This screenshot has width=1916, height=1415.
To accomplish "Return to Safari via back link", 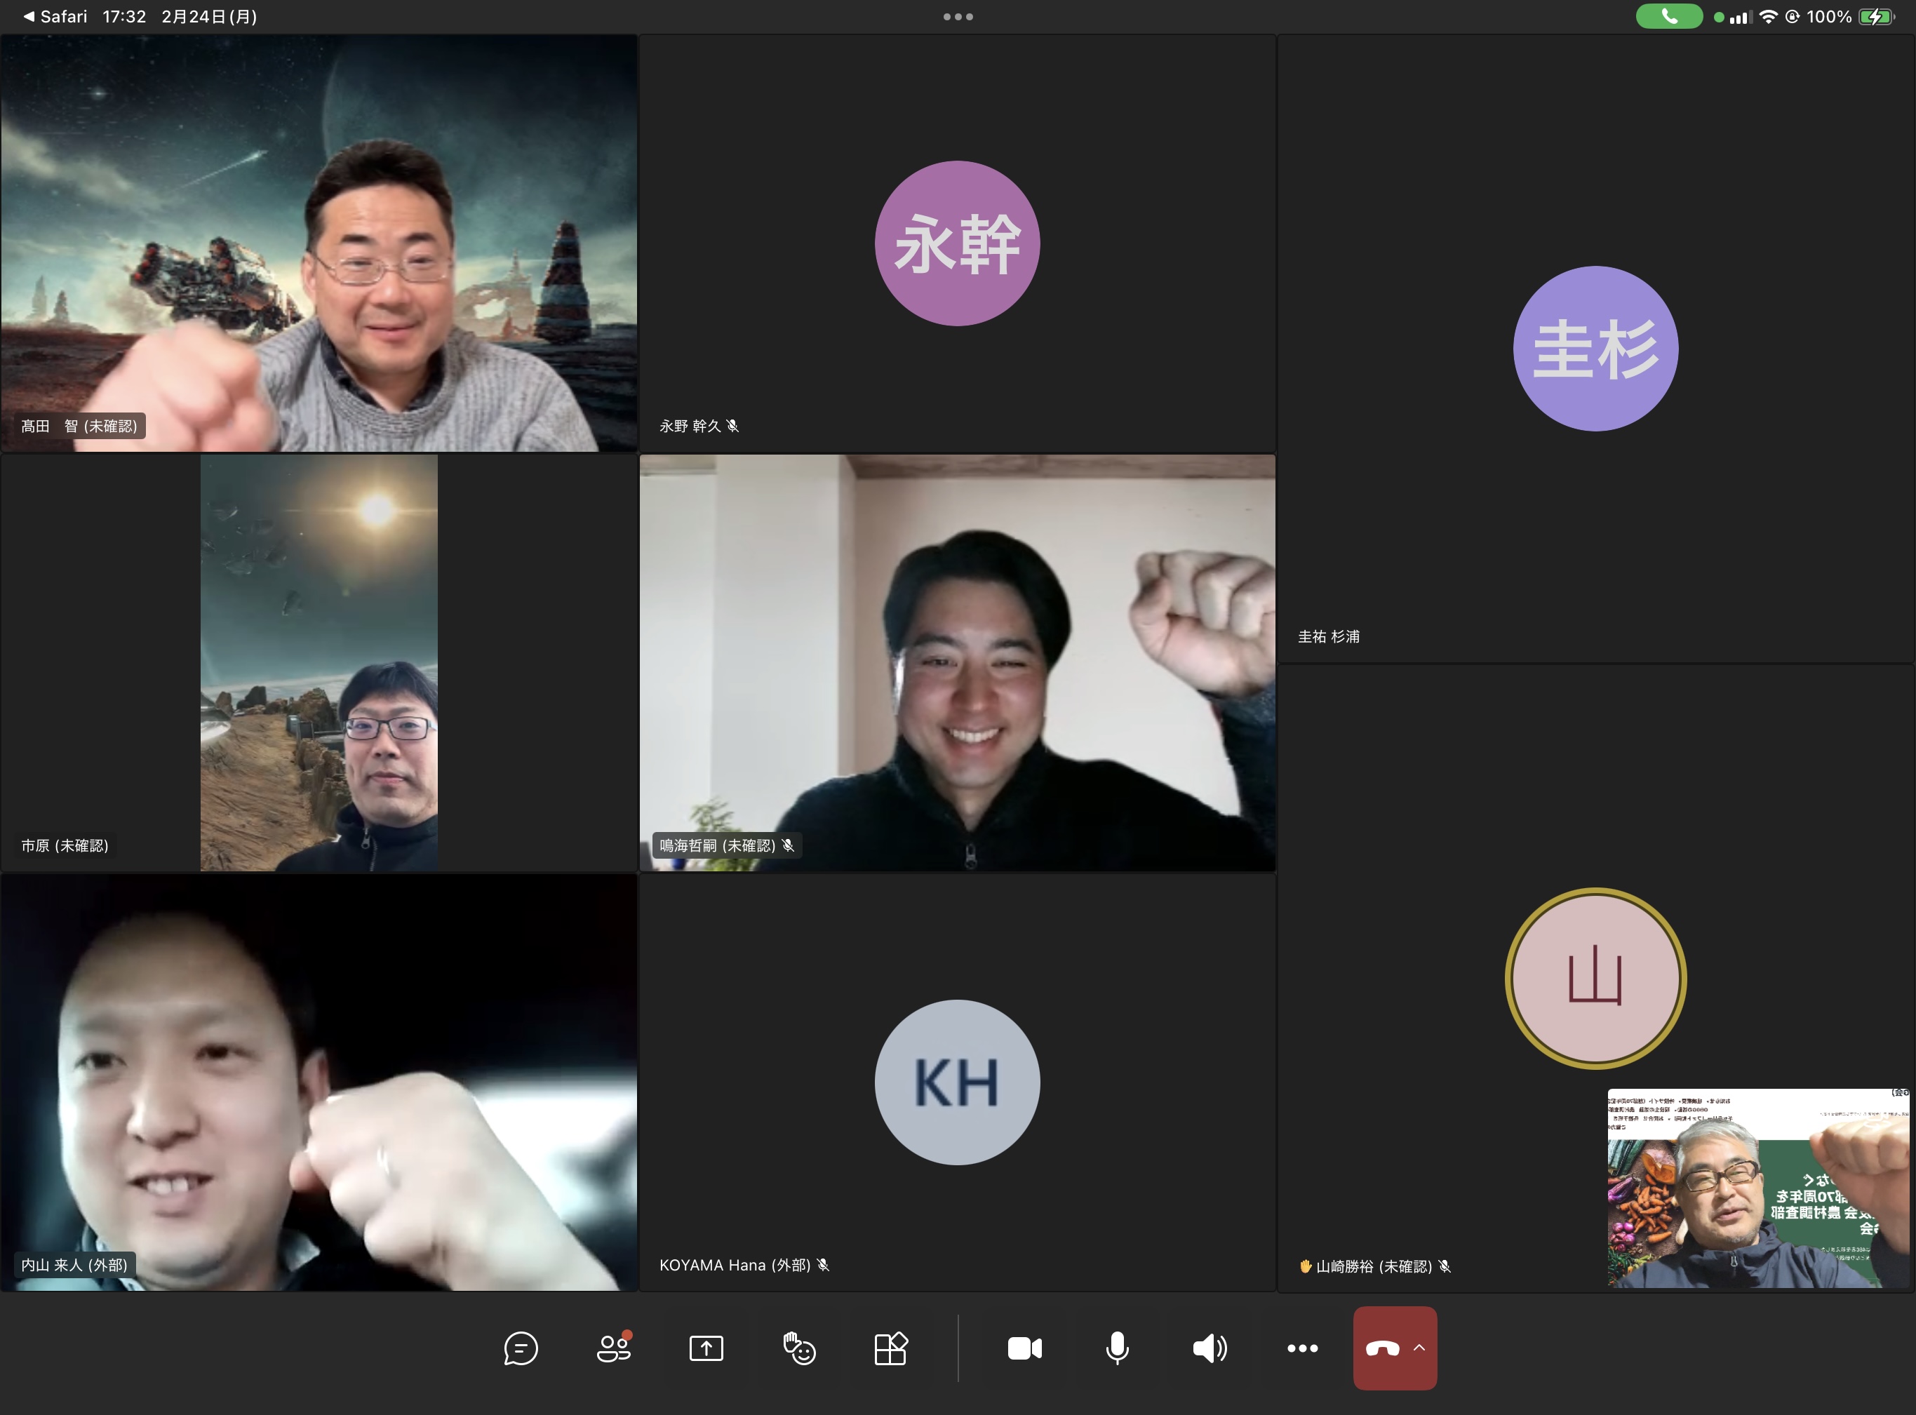I will (55, 16).
